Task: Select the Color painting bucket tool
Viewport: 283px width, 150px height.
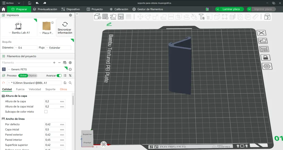Action: pos(194,17)
